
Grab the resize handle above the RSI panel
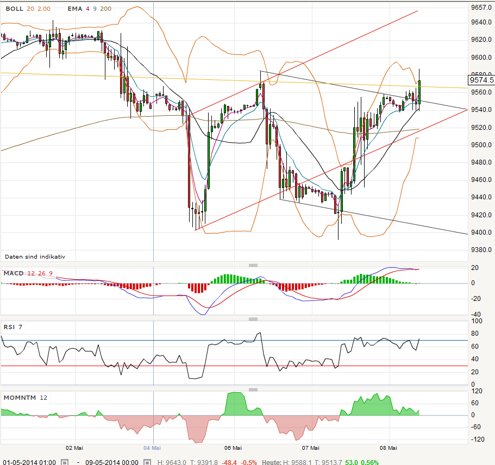click(x=253, y=319)
